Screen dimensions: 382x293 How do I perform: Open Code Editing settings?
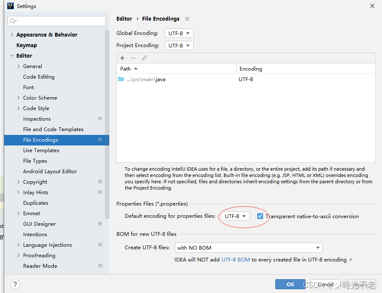tap(39, 77)
